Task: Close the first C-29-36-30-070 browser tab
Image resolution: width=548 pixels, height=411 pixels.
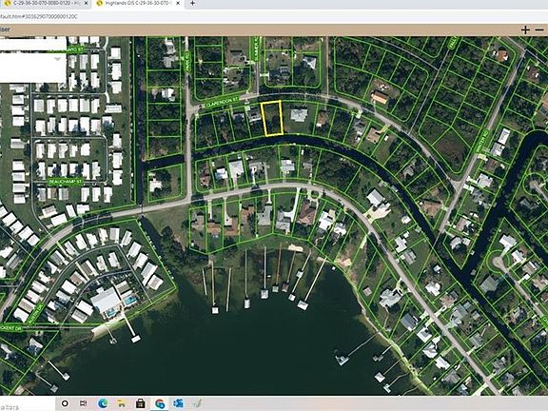Action: point(87,4)
